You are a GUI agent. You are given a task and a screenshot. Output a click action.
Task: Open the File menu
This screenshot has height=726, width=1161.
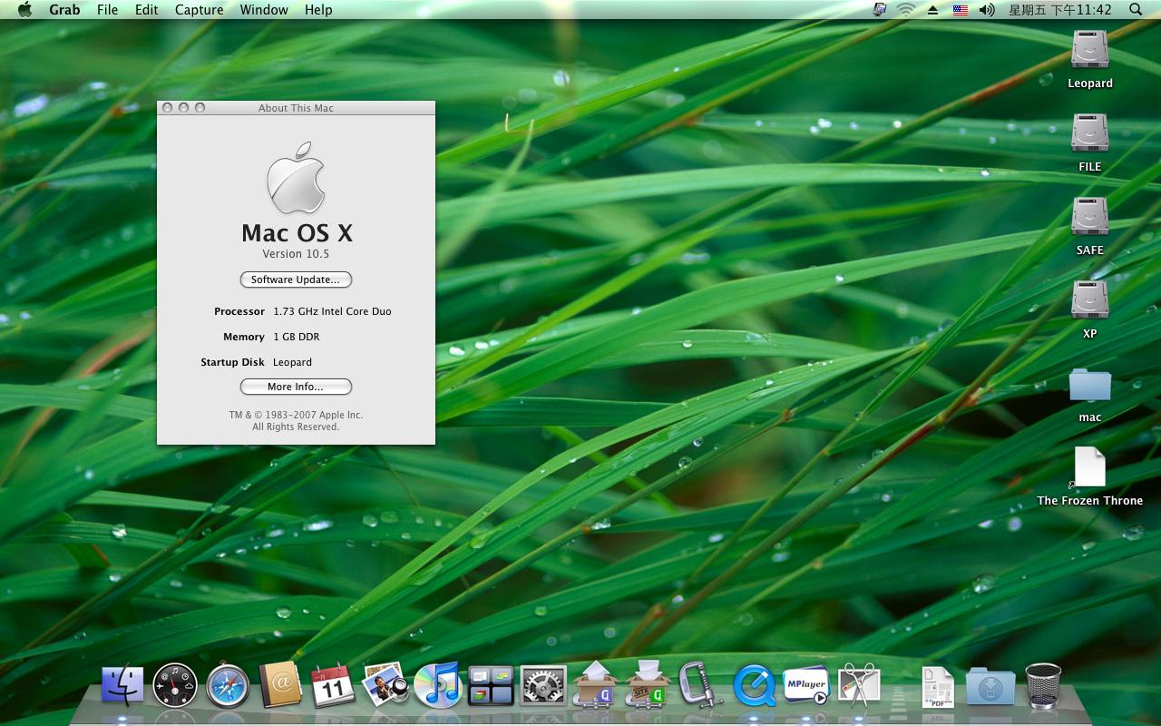107,9
